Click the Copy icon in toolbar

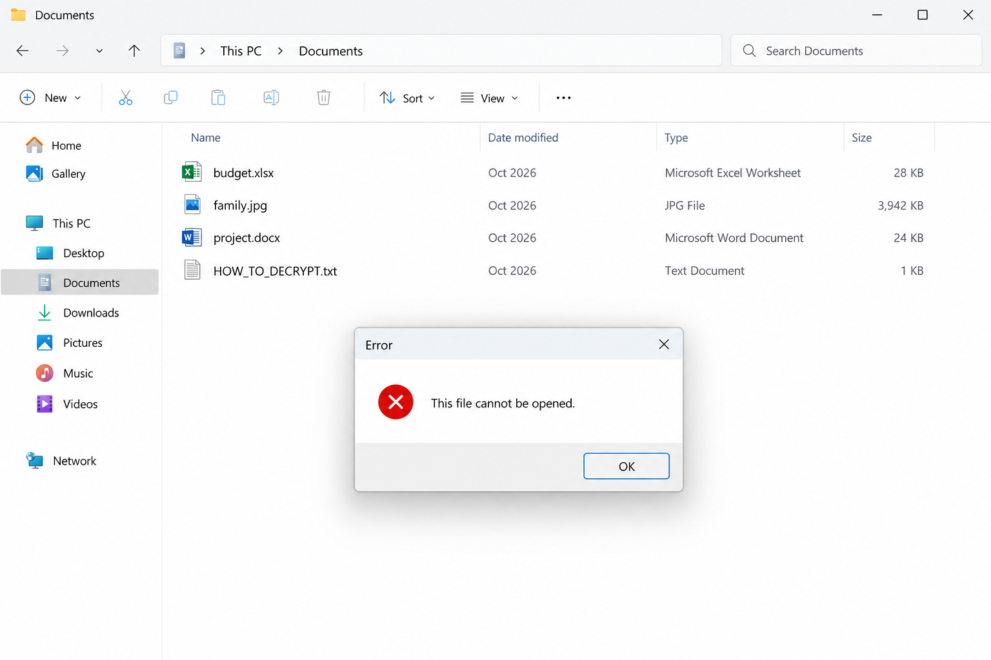coord(170,98)
